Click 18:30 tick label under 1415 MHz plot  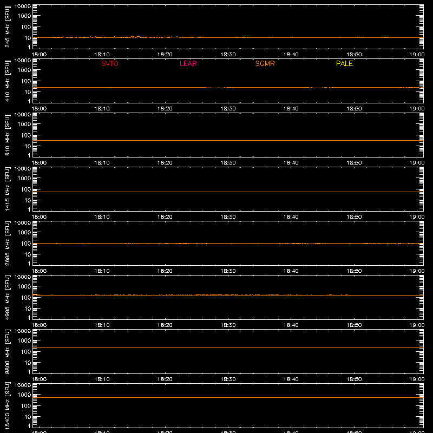pyautogui.click(x=228, y=217)
